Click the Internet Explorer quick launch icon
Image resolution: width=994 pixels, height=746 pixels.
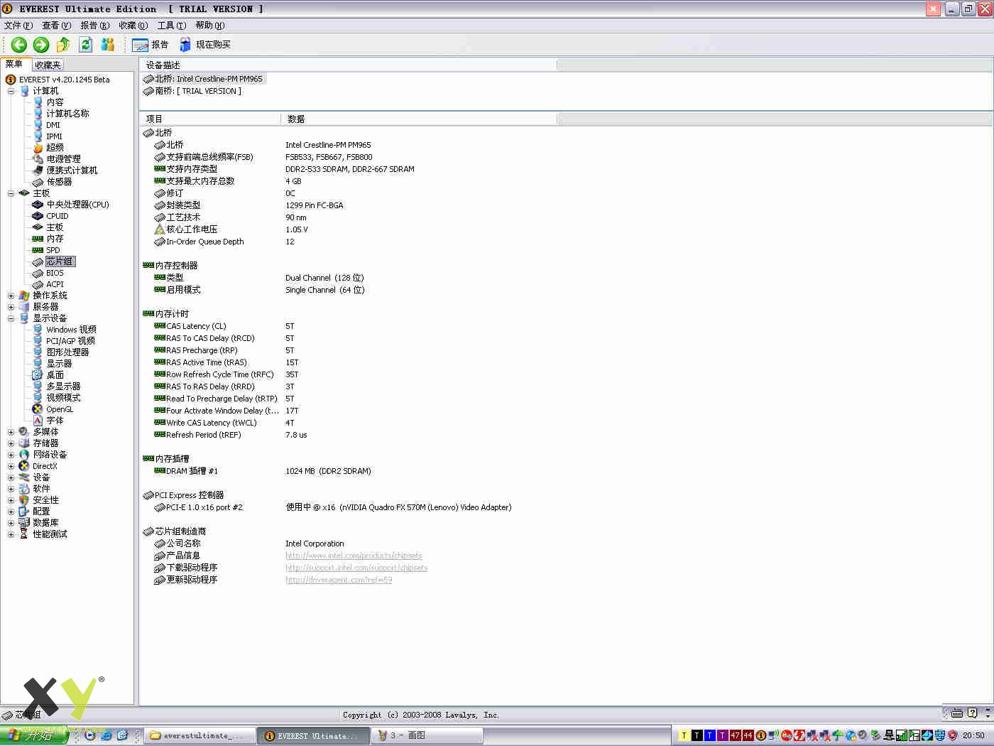pos(106,735)
